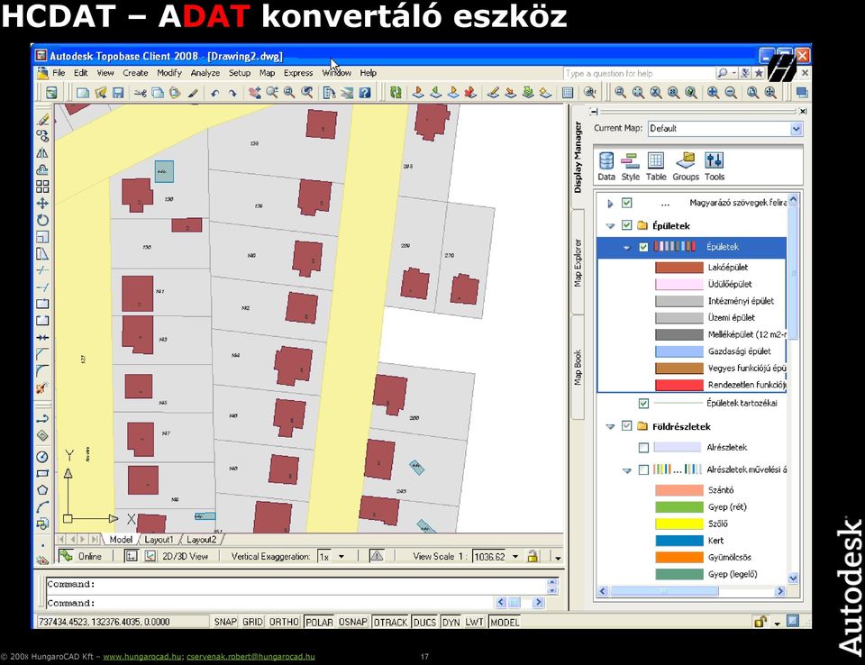Switch to the Layout1 tab
This screenshot has height=665, width=865.
point(159,539)
